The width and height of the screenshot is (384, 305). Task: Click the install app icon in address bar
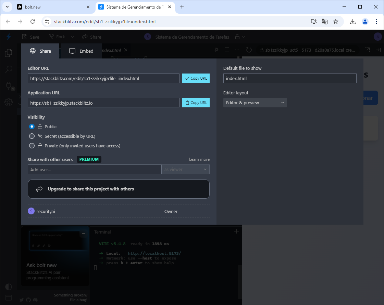pos(314,22)
